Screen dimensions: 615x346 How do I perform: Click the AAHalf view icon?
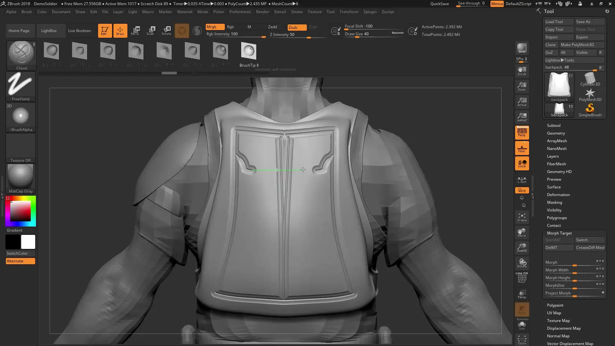(522, 117)
